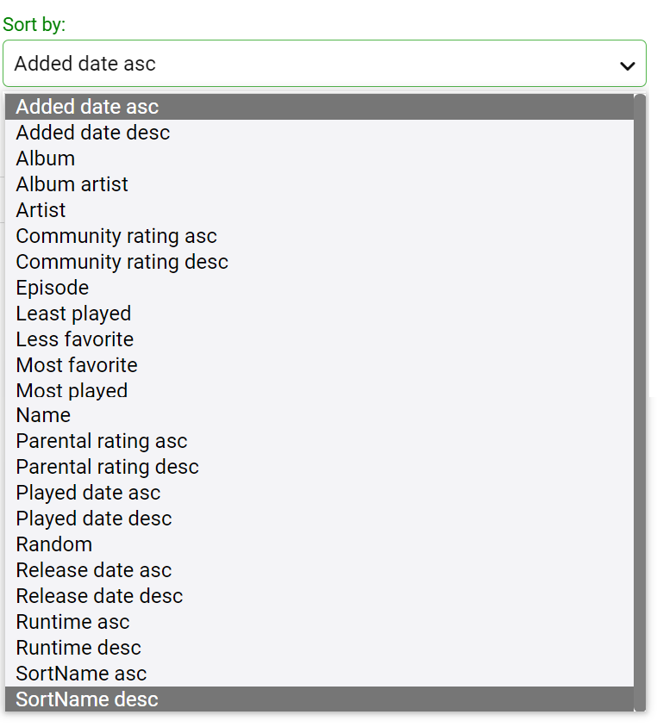Choose Played date asc option
This screenshot has width=657, height=727.
[x=89, y=493]
